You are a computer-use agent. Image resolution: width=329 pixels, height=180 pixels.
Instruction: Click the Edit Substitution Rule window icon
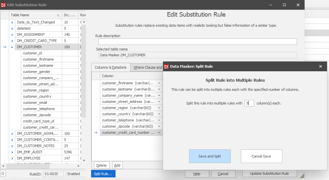click(x=3, y=5)
